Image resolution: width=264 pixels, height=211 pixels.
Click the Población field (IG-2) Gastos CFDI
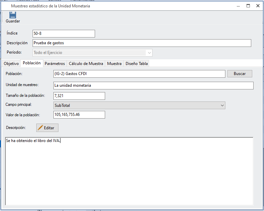tap(139, 74)
